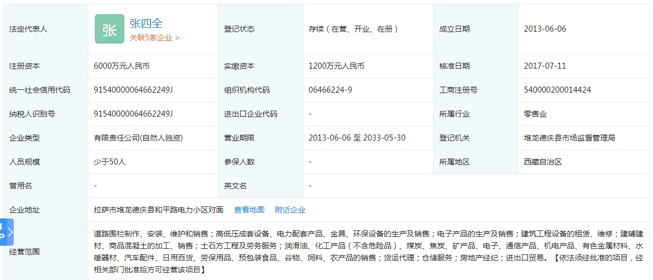Click the 经营范围 business scope paragraph
Image resolution: width=653 pixels, height=280 pixels.
[368, 251]
